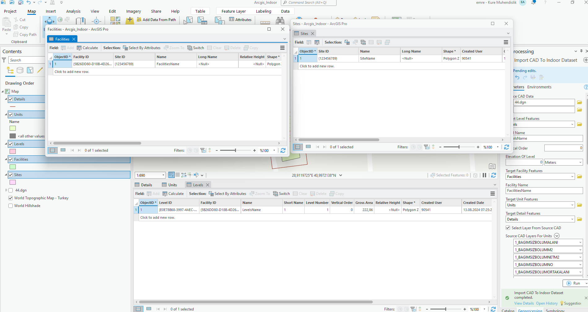Open Target Unit Features dropdown
Viewport: 588px width, 312px height.
572,205
